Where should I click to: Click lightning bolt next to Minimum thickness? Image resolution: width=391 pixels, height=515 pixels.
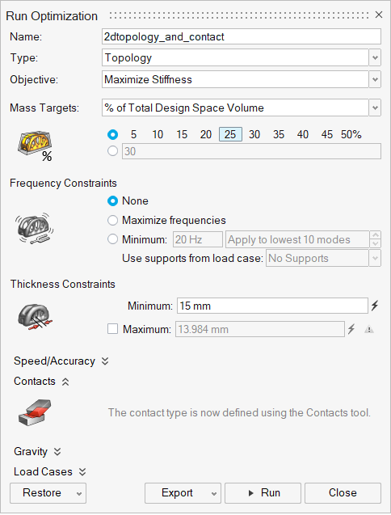[375, 306]
